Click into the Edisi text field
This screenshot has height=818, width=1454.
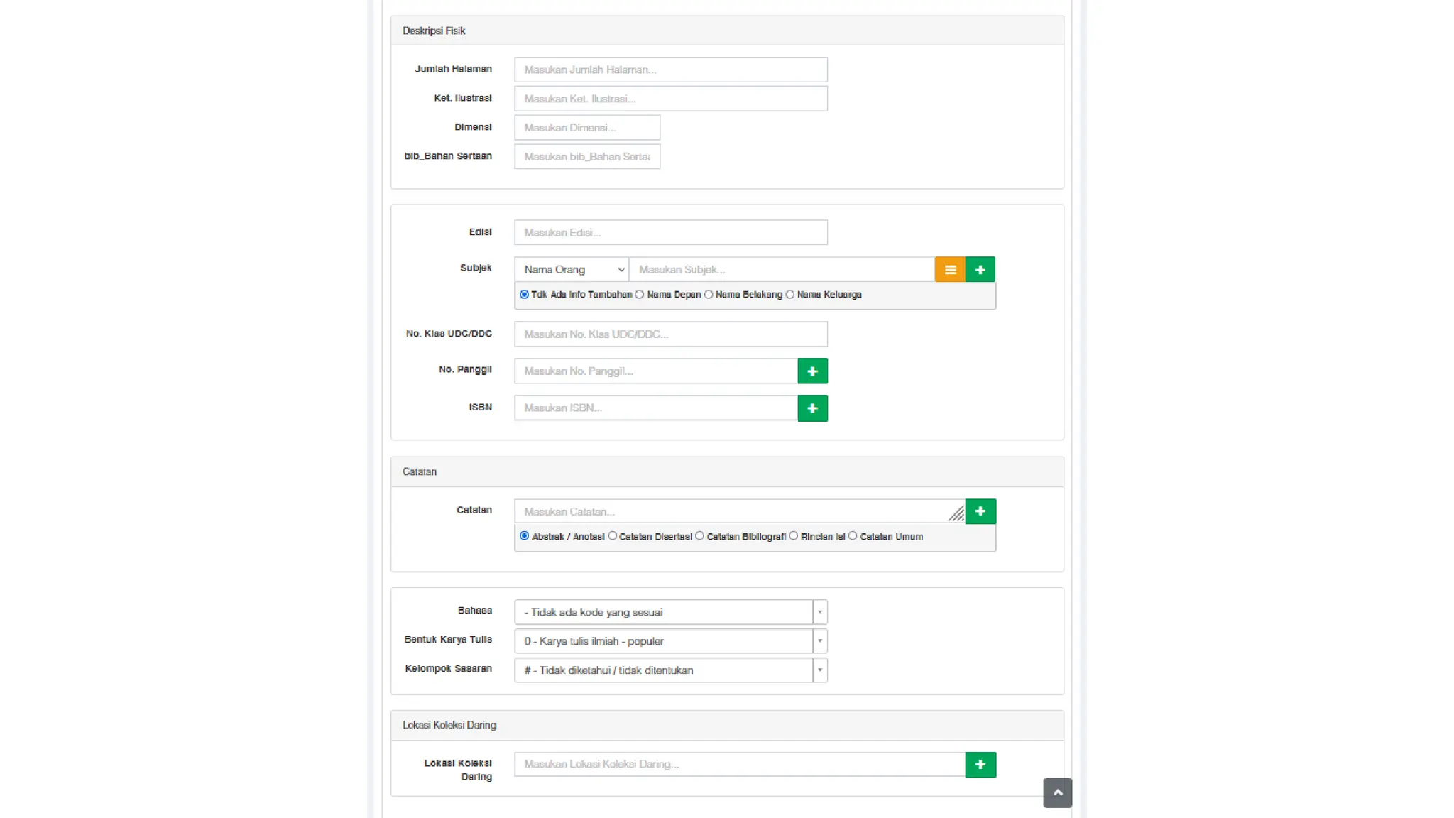670,233
